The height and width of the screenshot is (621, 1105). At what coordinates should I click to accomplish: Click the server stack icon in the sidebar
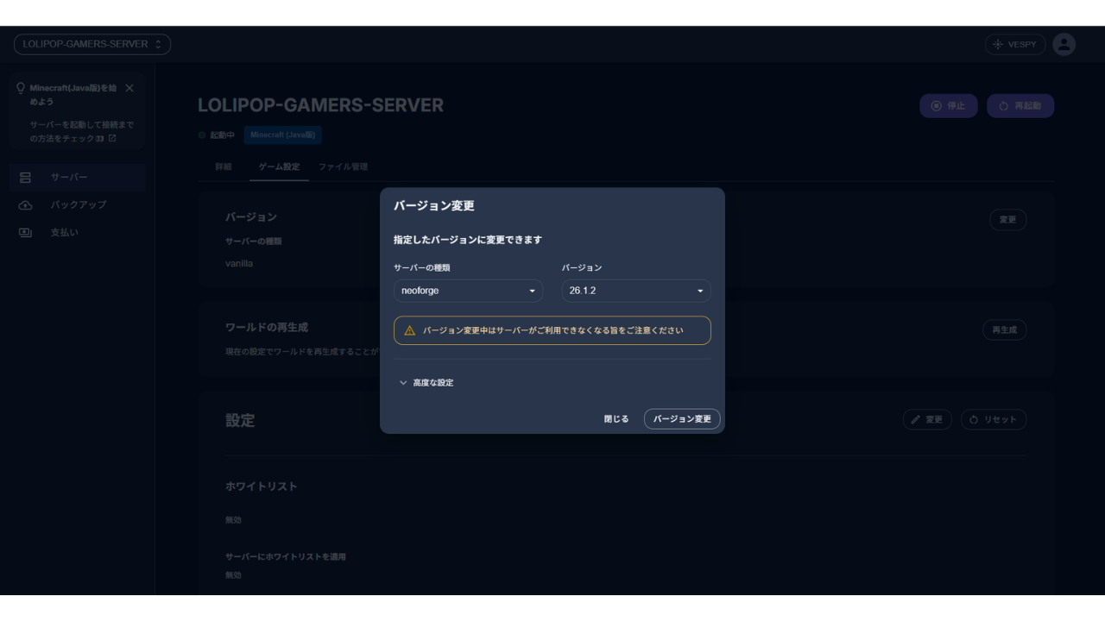[x=25, y=177]
